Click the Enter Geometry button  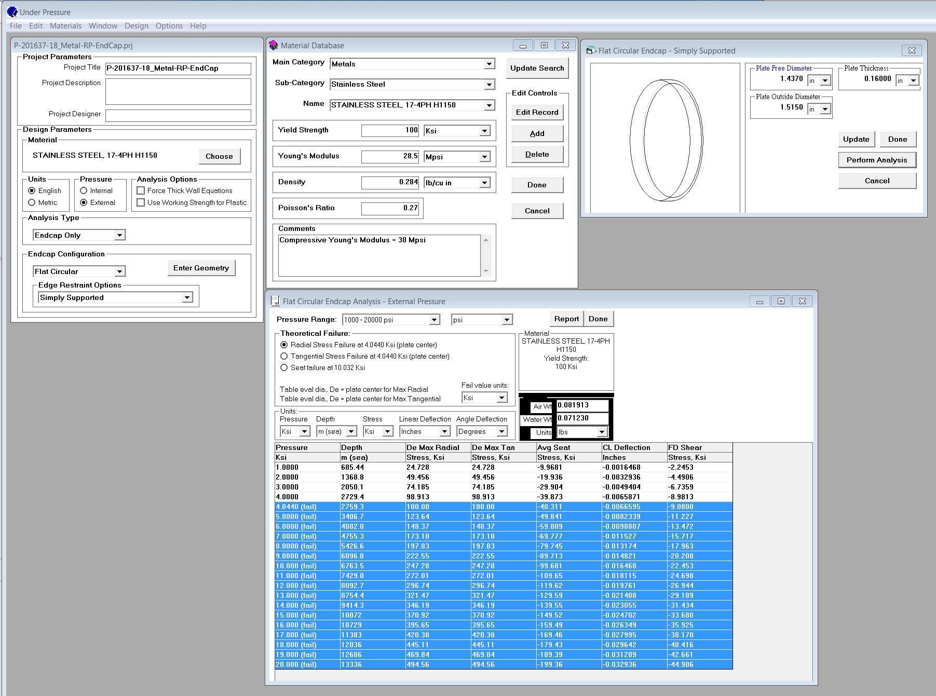click(201, 268)
